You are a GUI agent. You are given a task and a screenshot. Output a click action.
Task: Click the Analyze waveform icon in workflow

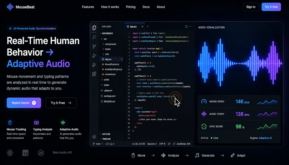pyautogui.click(x=163, y=155)
